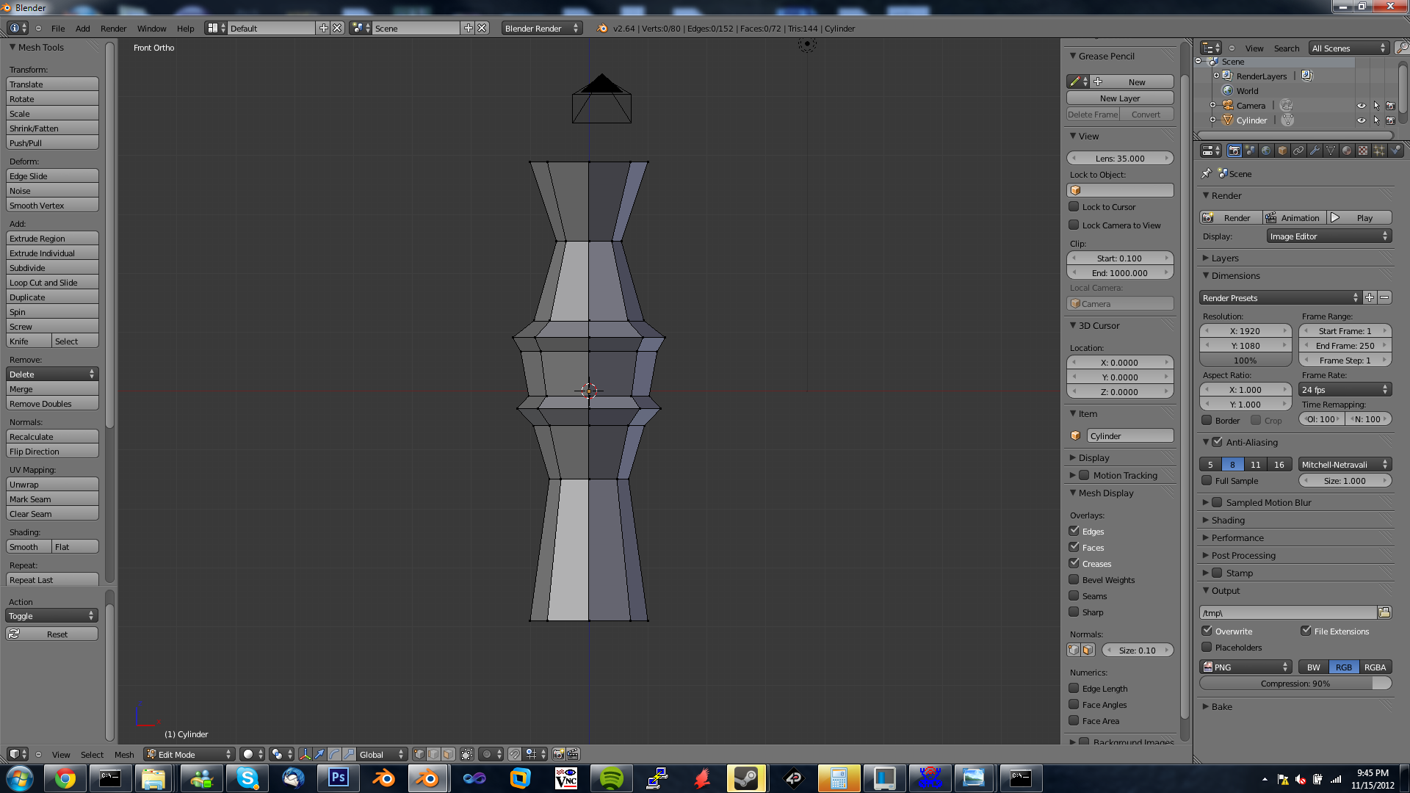Screen dimensions: 1410x793
Task: Select the rotate manipulator arc icon
Action: pyautogui.click(x=334, y=754)
